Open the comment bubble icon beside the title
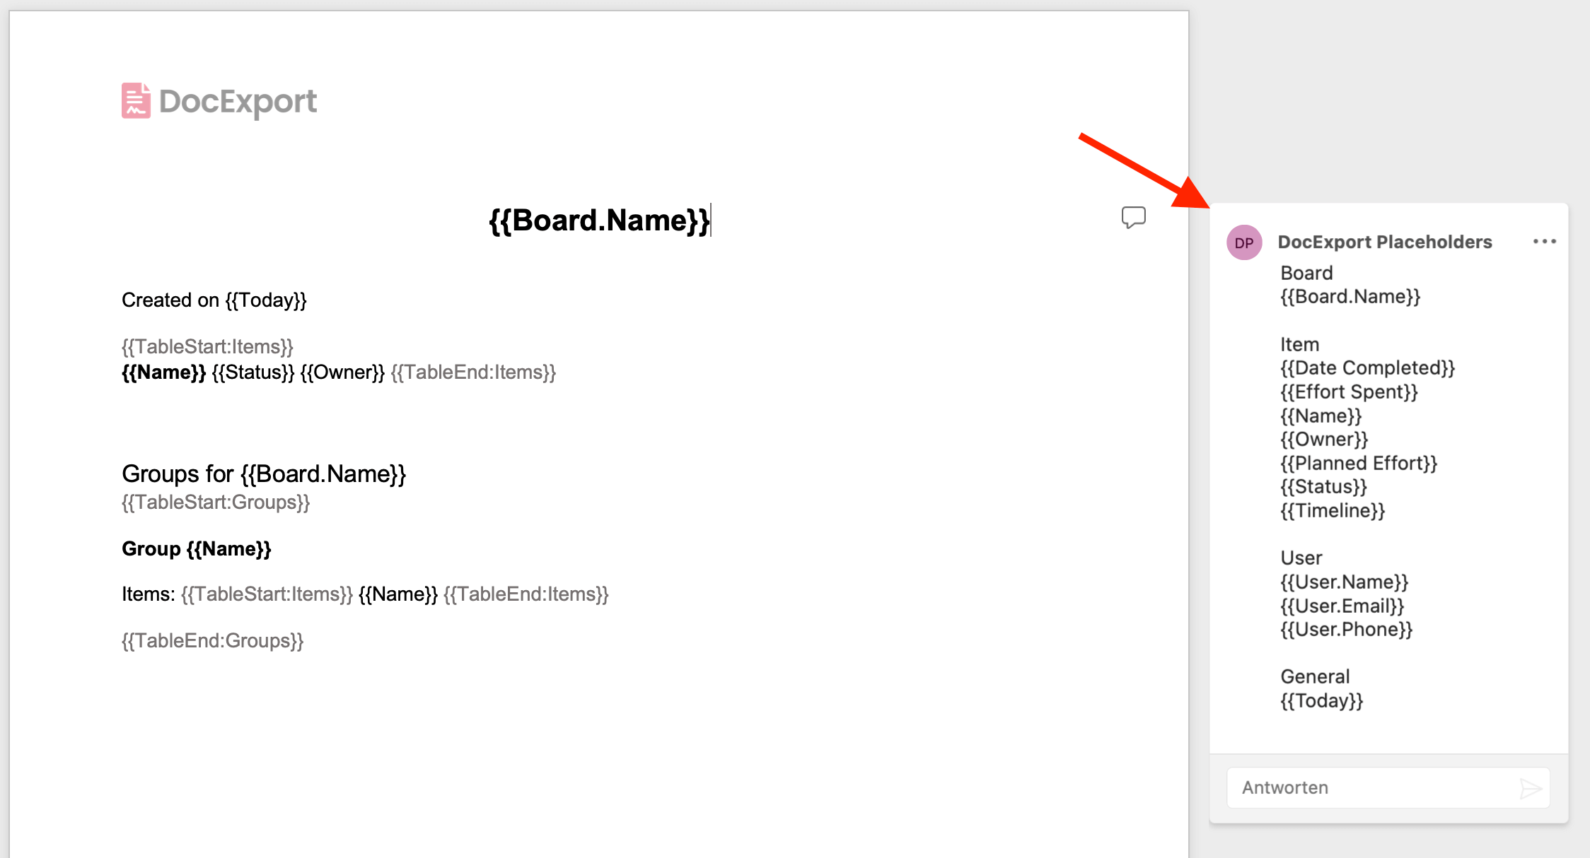This screenshot has width=1590, height=858. pyautogui.click(x=1133, y=217)
